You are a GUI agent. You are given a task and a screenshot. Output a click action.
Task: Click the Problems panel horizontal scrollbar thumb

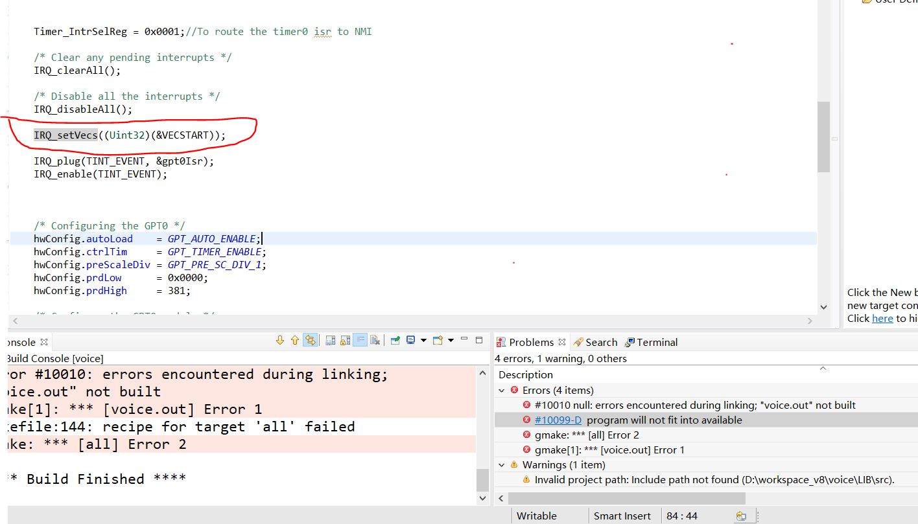click(x=627, y=498)
